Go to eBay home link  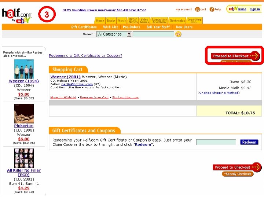click(x=242, y=9)
